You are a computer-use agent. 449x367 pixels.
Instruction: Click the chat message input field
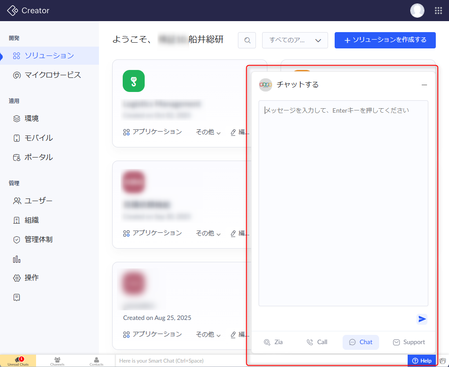click(x=343, y=202)
